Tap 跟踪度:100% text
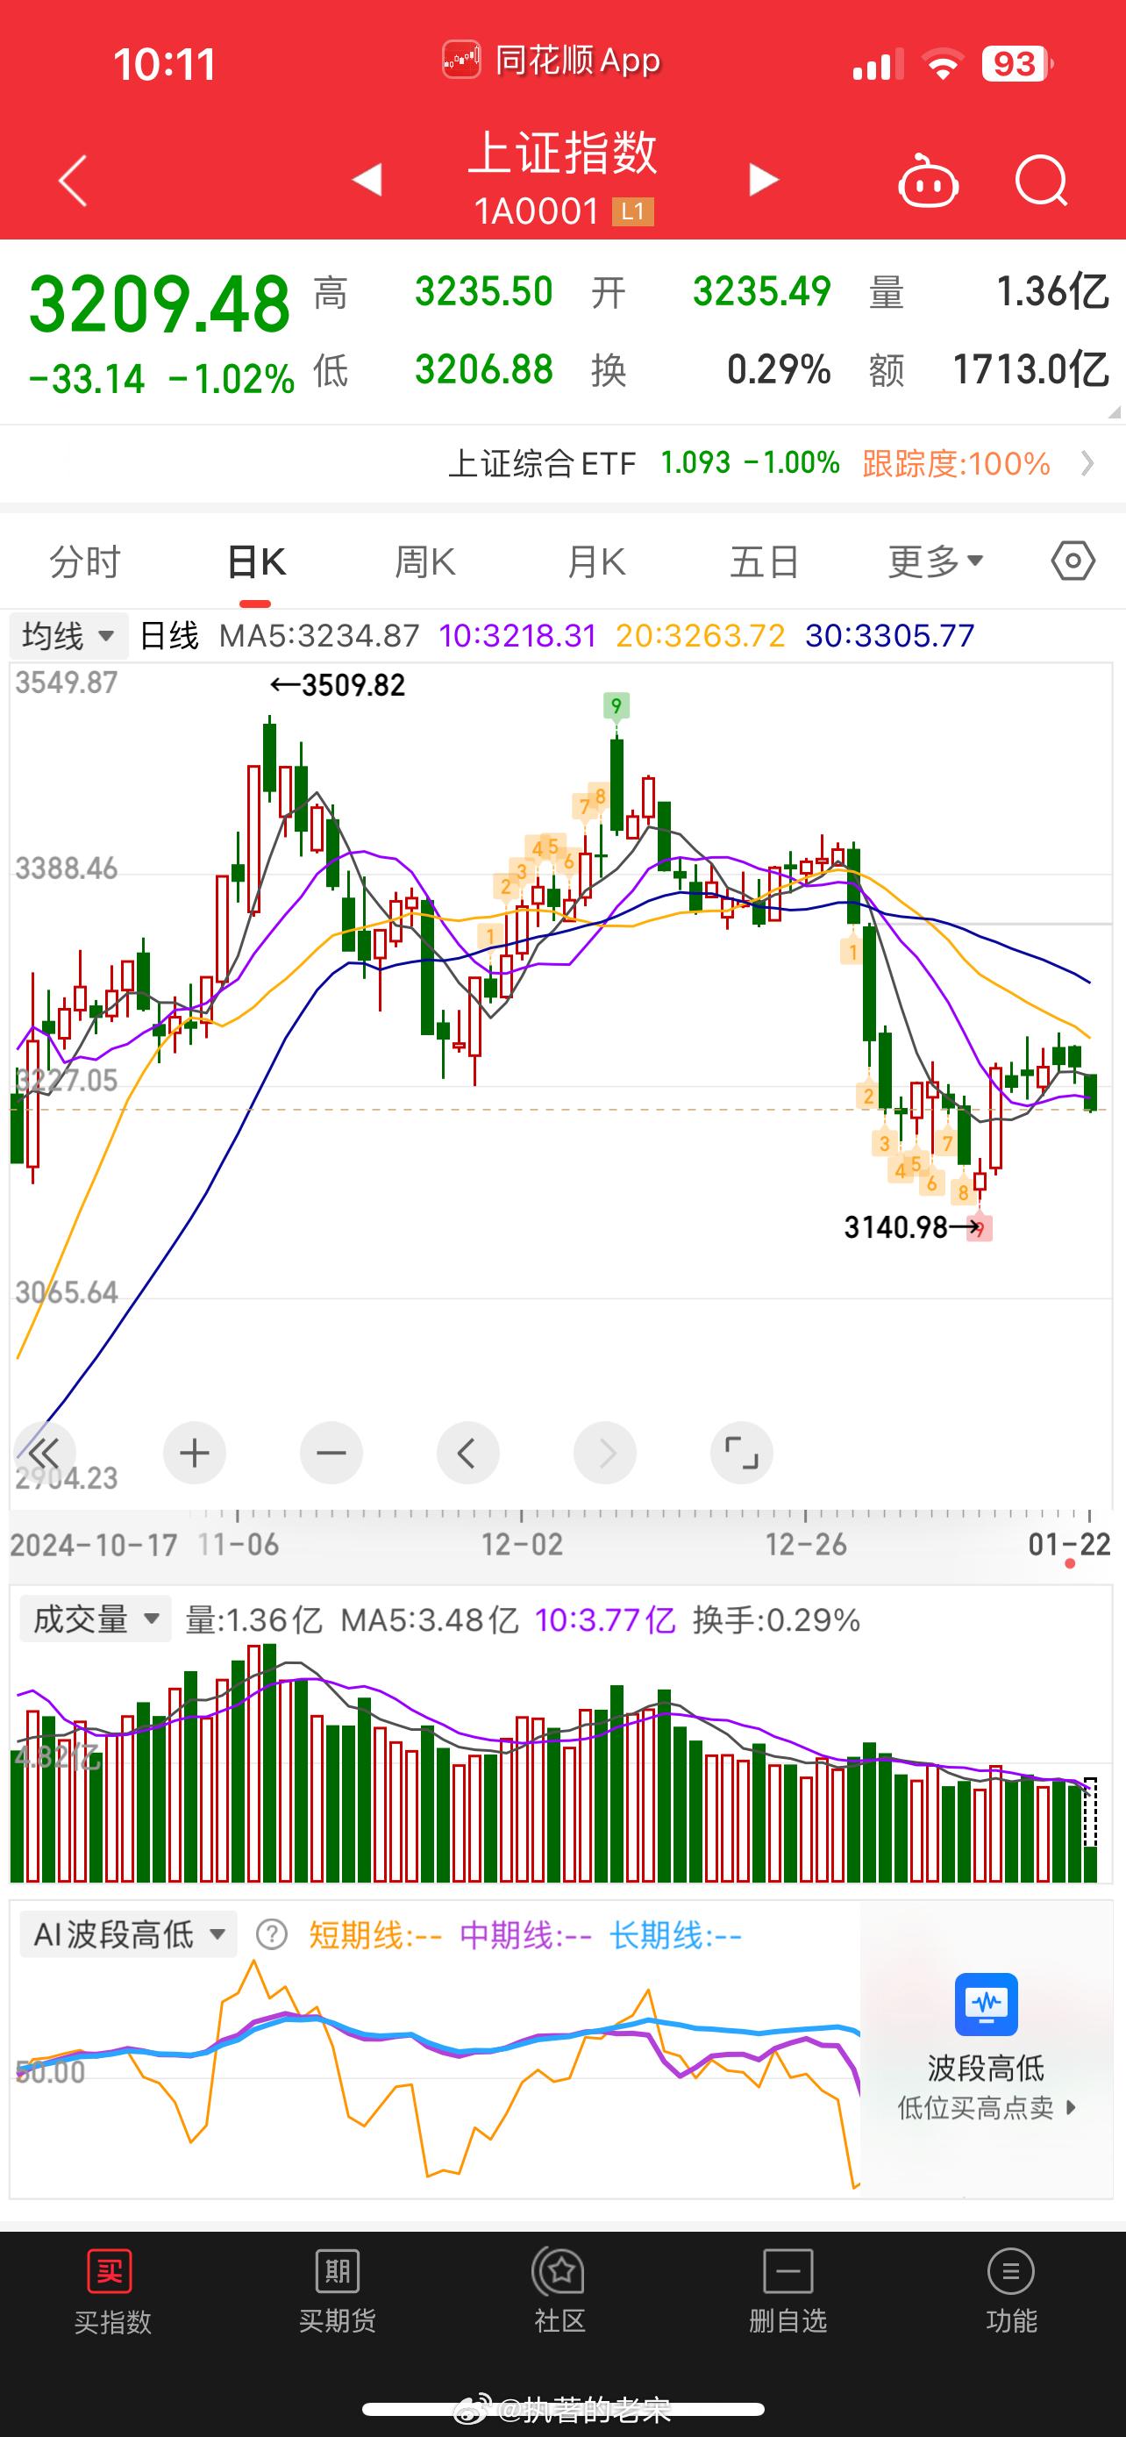Viewport: 1126px width, 2437px height. point(956,463)
